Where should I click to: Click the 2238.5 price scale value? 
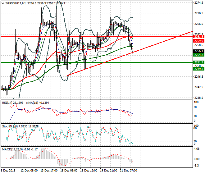tap(199, 98)
